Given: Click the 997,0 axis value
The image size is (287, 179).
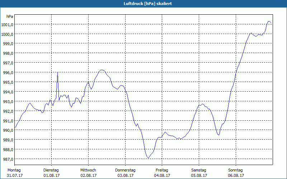Looking at the screenshot, I should pyautogui.click(x=8, y=63).
